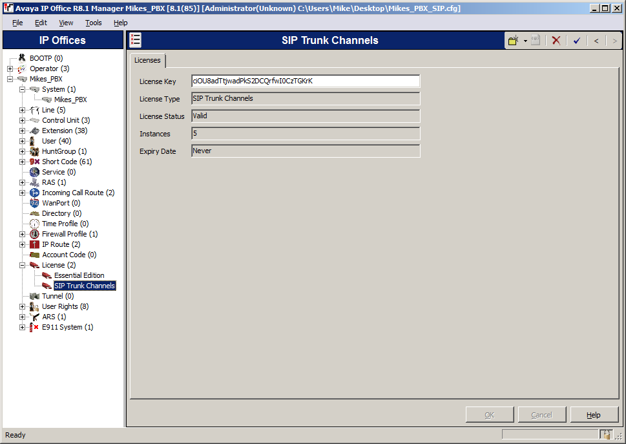This screenshot has height=444, width=626.
Task: Click the create new record icon
Action: [514, 40]
